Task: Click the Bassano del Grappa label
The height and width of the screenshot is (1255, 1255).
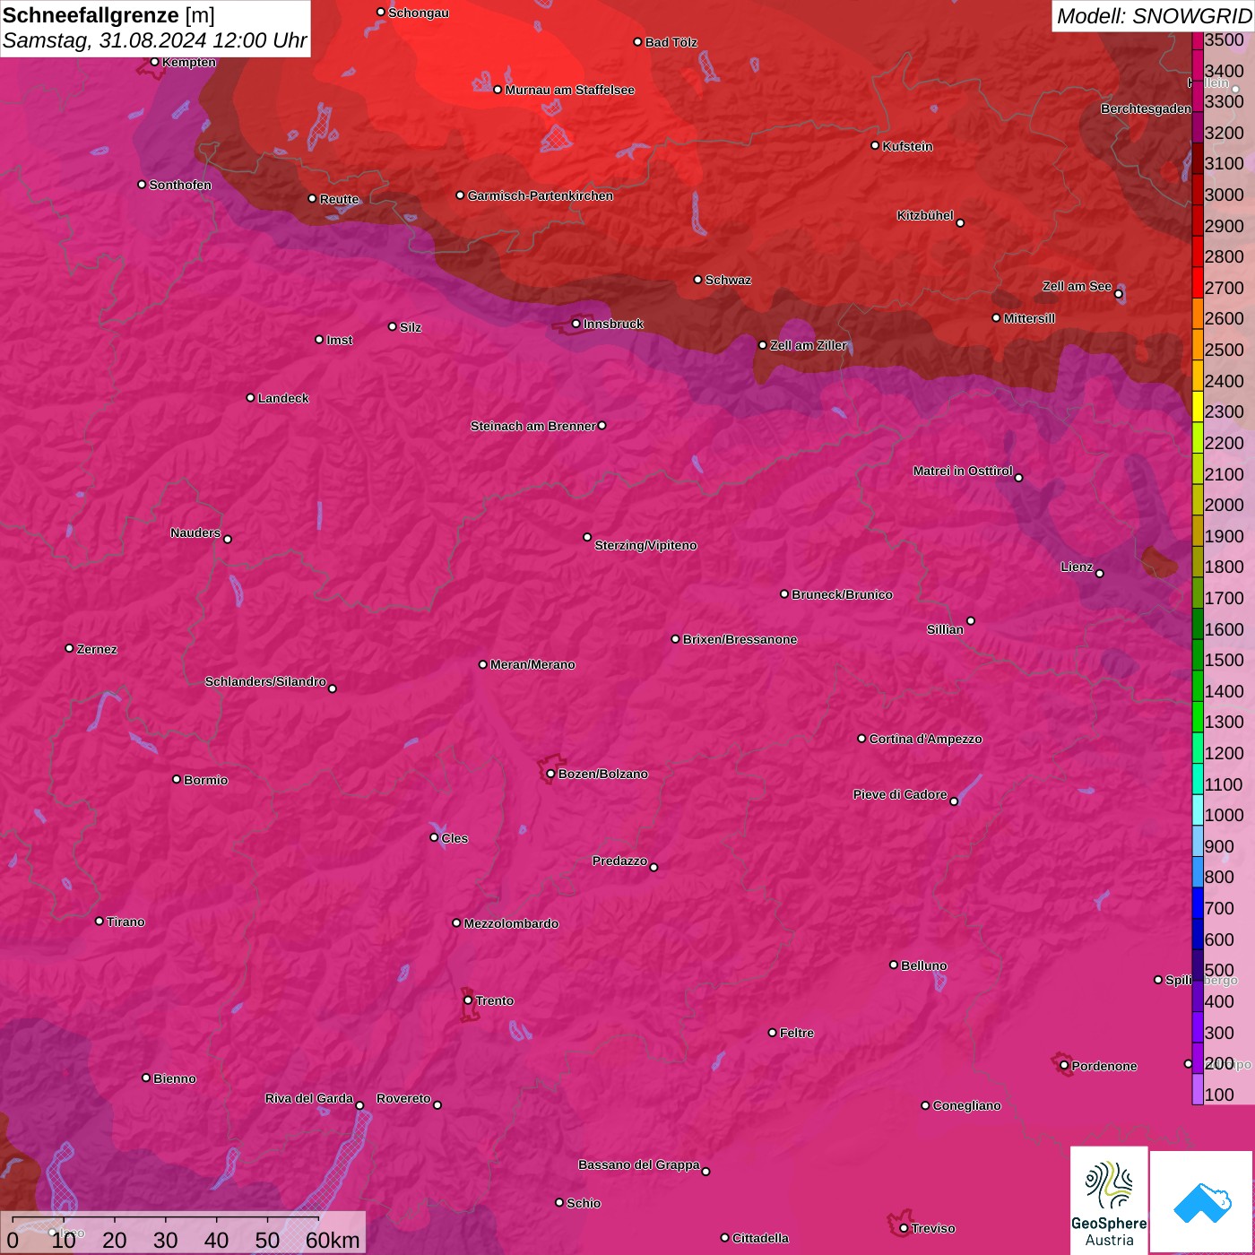Action: tap(639, 1164)
